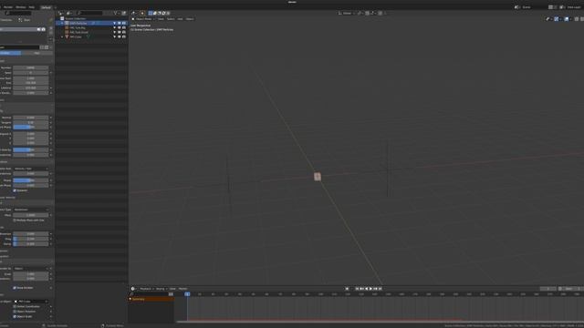
Task: Switch particle type to Emitter
Action: pos(10,53)
